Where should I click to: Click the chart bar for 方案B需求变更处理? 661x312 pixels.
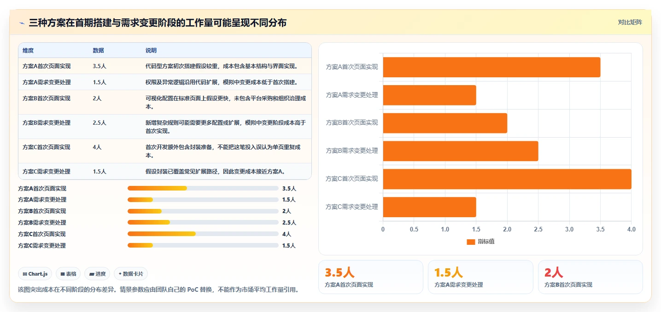coord(461,151)
